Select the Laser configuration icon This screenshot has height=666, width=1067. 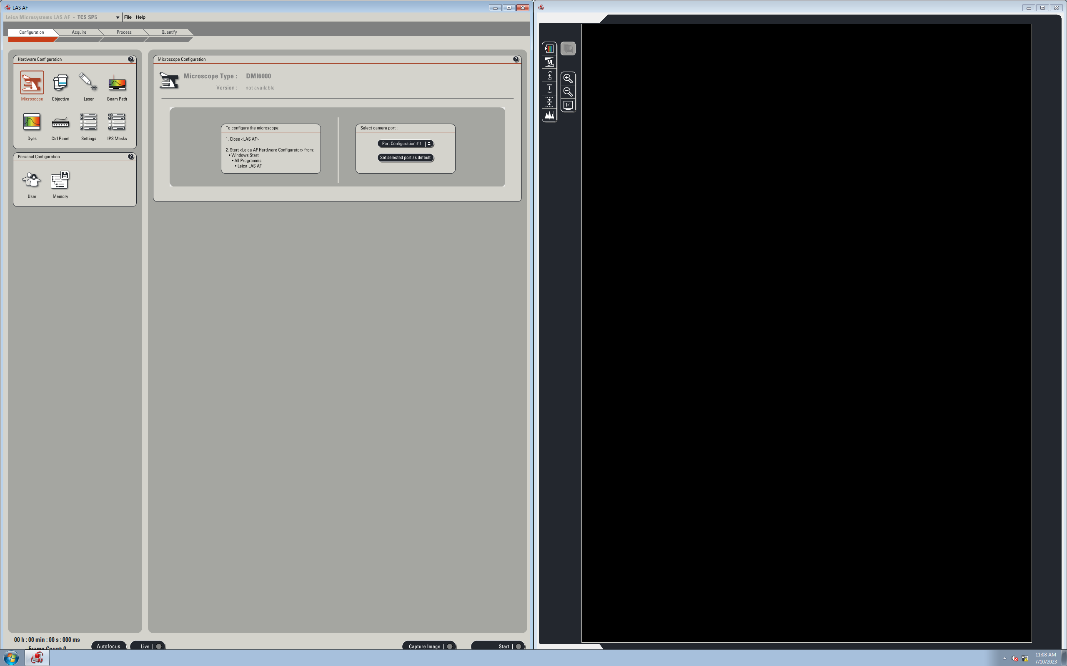click(88, 83)
